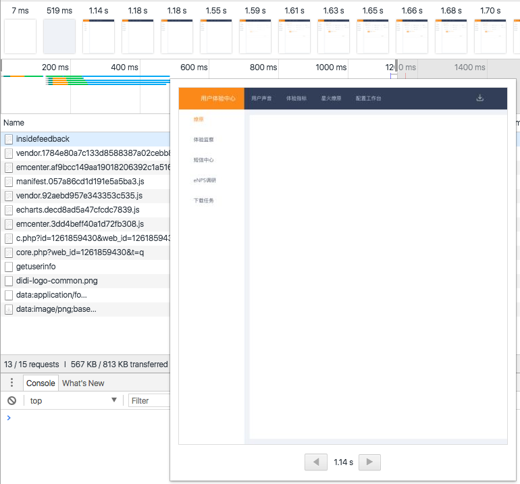Select the echarts.decd8ad5a47cfcdc7839.js request

coord(78,210)
